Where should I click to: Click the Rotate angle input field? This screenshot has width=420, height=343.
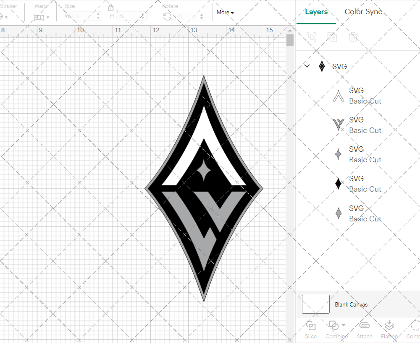187,17
